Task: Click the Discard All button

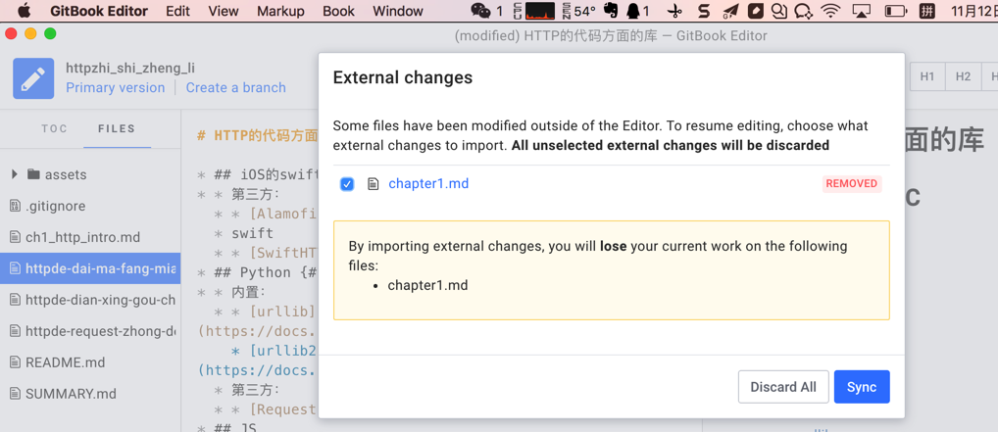Action: tap(782, 387)
